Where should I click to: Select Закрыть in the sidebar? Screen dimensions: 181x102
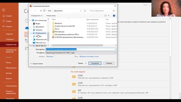coord(9,78)
